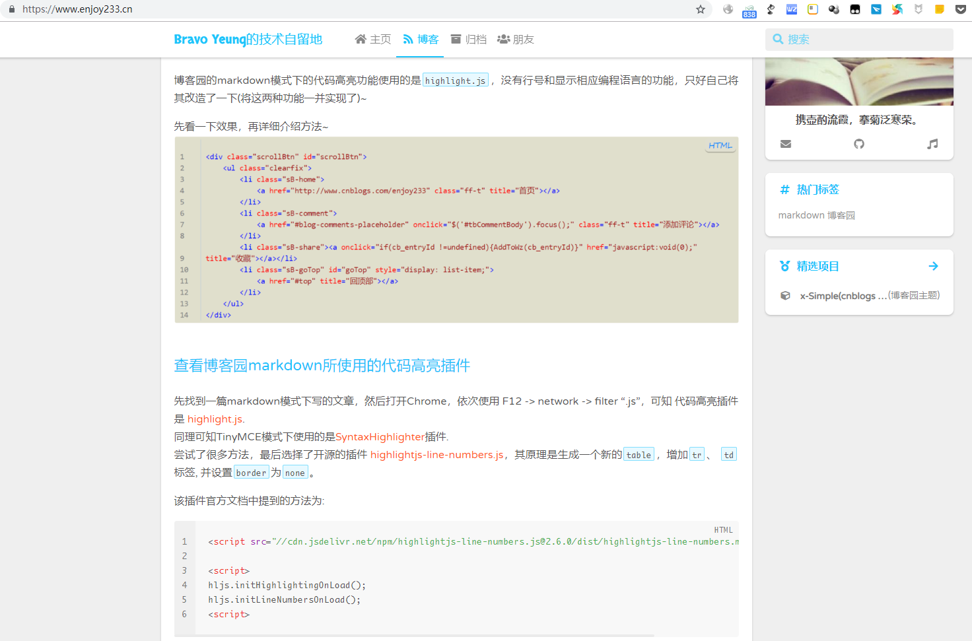This screenshot has width=972, height=641.
Task: Click the inline code 'tr'
Action: click(697, 455)
